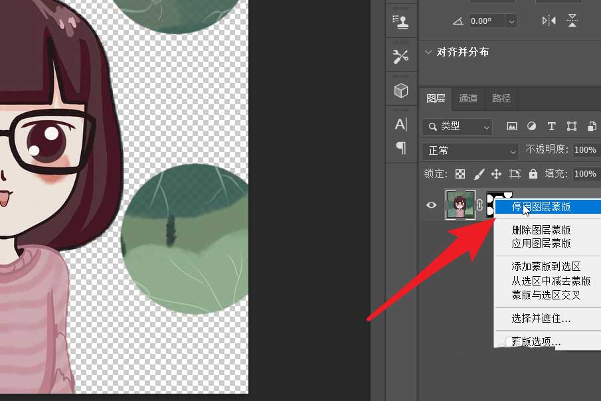Lock all padlock icon
The height and width of the screenshot is (401, 601).
[x=533, y=174]
